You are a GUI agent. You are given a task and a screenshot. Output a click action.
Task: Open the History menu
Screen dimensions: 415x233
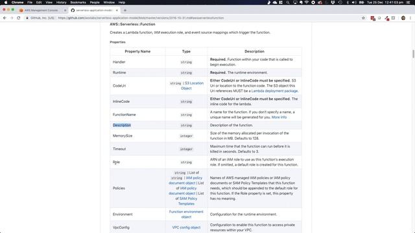(62, 3)
